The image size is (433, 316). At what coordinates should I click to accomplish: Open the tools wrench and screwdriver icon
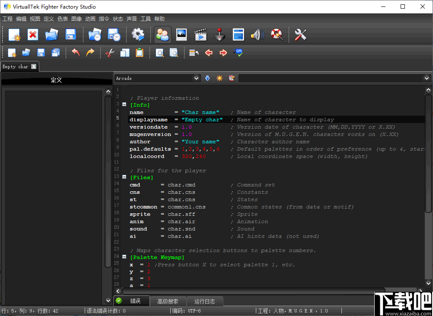coord(300,35)
